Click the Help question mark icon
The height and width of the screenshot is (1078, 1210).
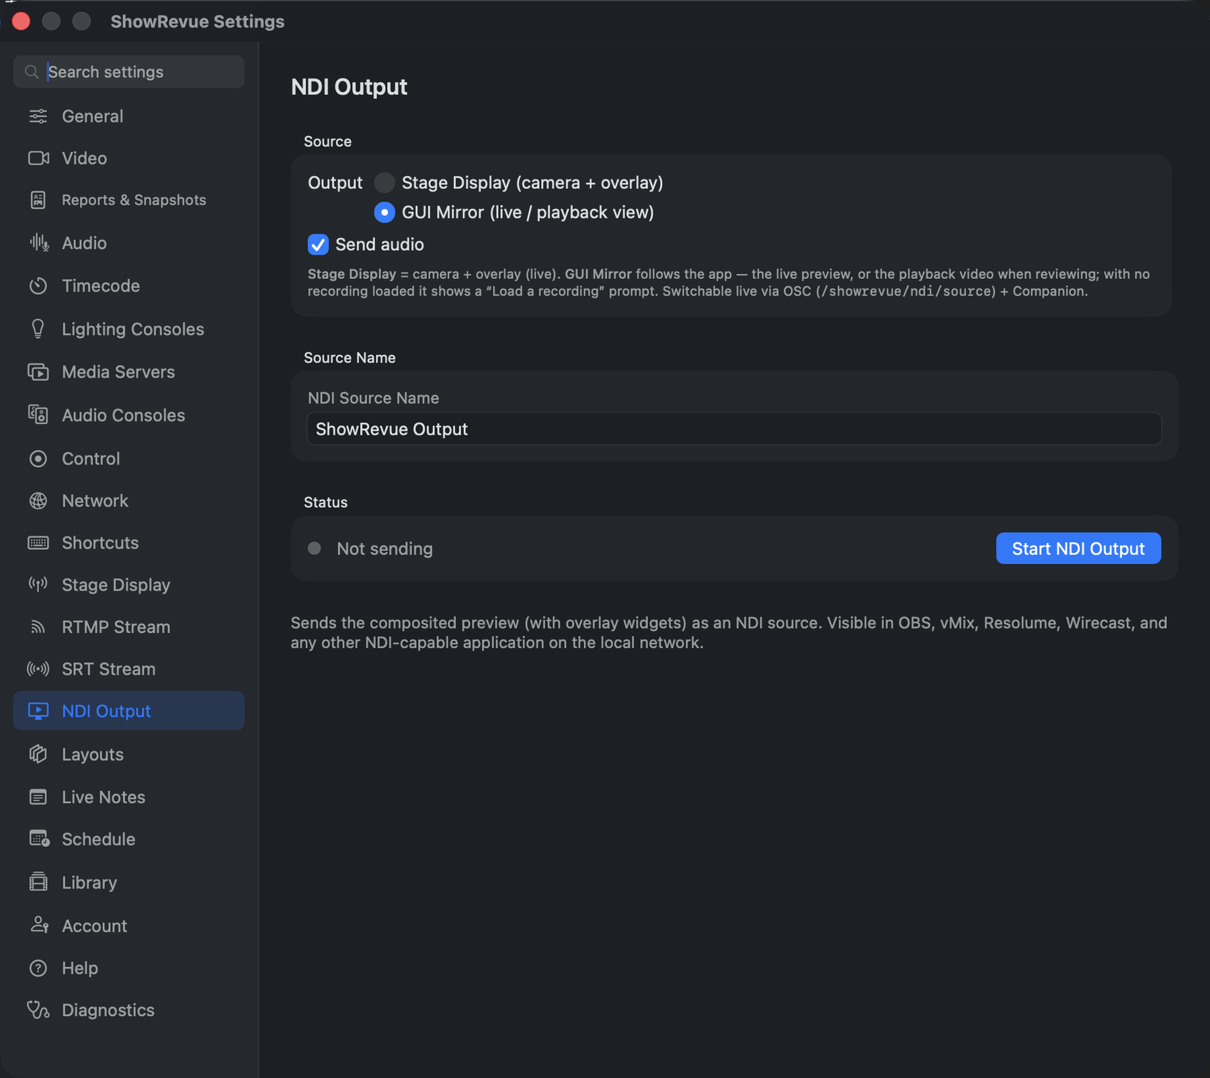pos(38,968)
